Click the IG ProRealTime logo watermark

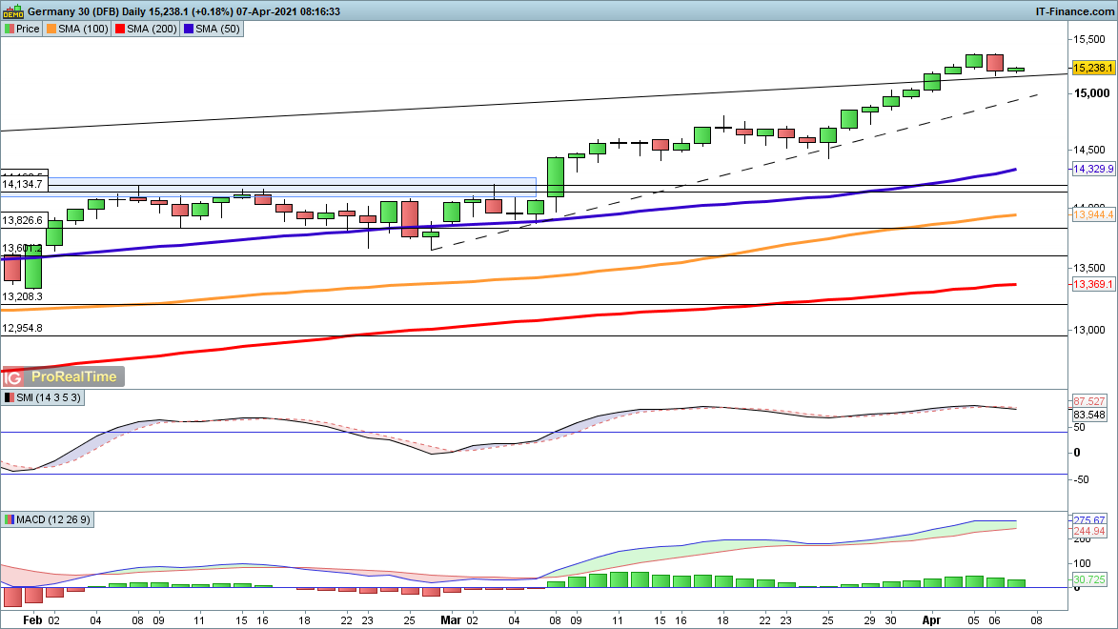64,376
